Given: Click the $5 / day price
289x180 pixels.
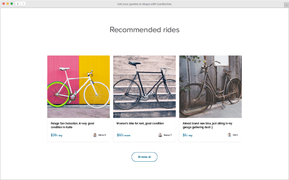Looking at the screenshot, I should [187, 135].
